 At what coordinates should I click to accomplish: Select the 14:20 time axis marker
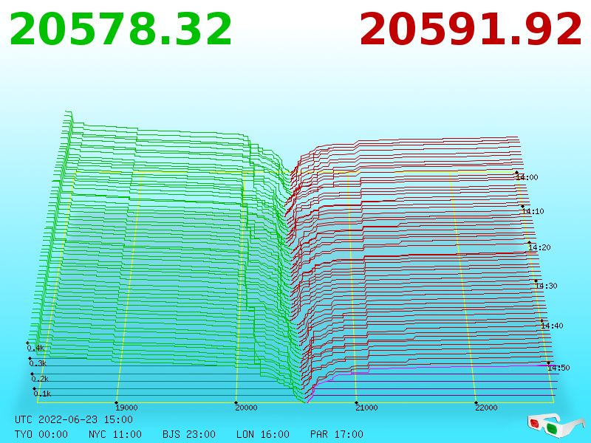pyautogui.click(x=539, y=247)
